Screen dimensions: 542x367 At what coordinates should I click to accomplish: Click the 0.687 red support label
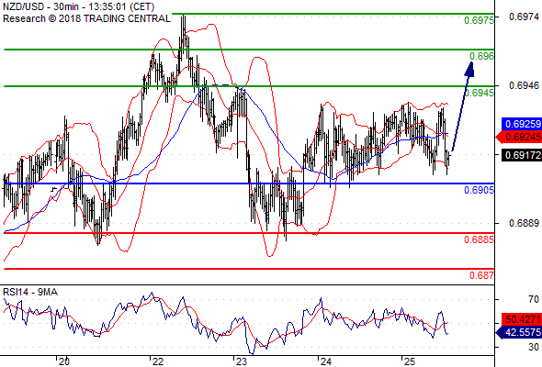coord(481,275)
